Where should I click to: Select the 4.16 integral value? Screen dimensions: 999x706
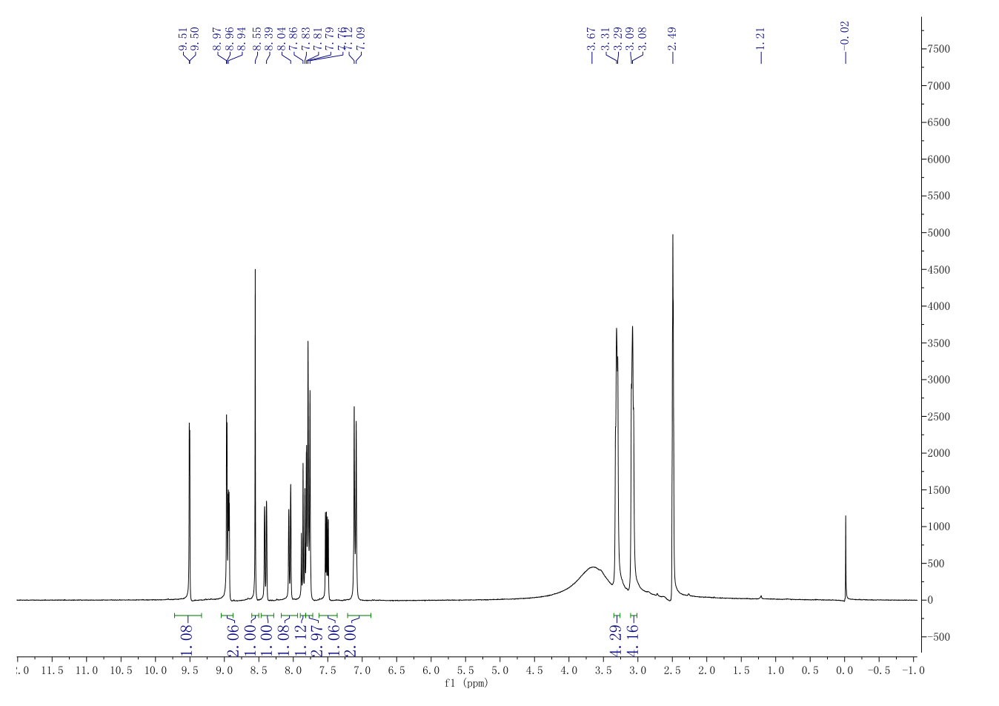tap(632, 641)
